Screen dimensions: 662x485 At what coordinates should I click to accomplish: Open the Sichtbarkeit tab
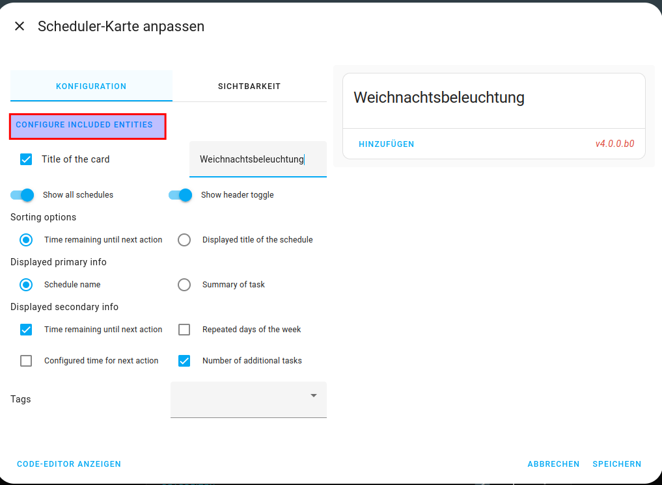pos(249,86)
